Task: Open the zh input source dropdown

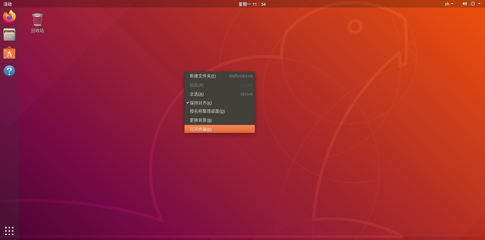Action: [449, 4]
